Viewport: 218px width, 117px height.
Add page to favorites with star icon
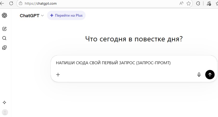coord(189,3)
